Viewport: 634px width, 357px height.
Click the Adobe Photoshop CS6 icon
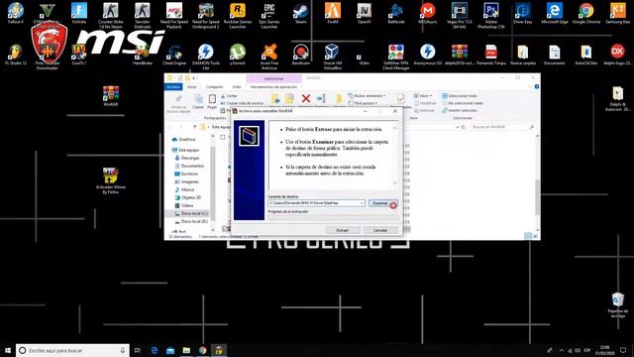[x=491, y=16]
